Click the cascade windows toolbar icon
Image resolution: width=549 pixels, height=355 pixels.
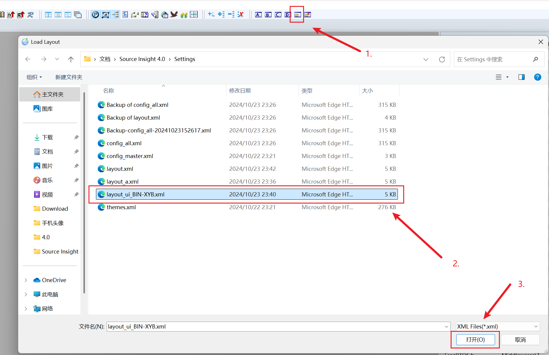click(78, 15)
